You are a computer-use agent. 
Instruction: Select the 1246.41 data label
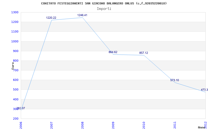coord(82,15)
